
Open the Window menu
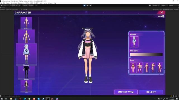tap(50, 3)
